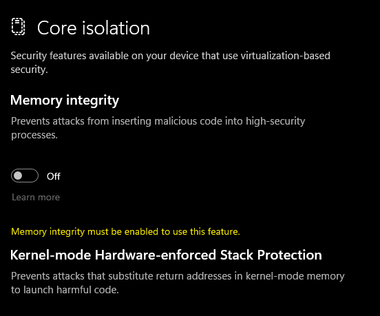Image resolution: width=380 pixels, height=316 pixels.
Task: Click the 'Security features available' description line
Action: (x=170, y=56)
